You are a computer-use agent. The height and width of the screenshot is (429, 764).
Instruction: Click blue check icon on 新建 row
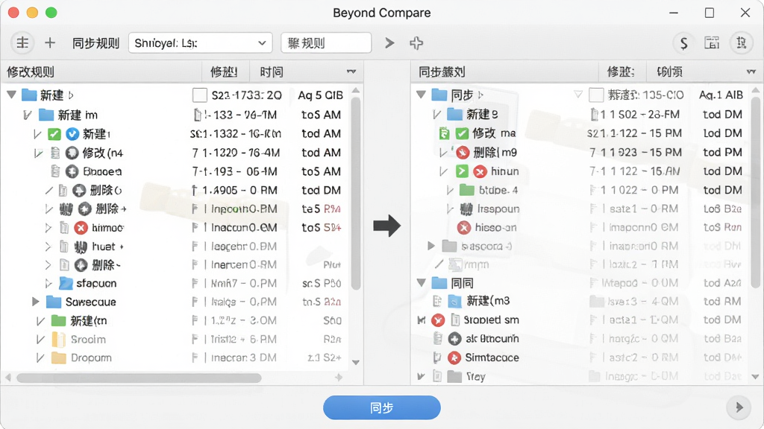click(72, 134)
